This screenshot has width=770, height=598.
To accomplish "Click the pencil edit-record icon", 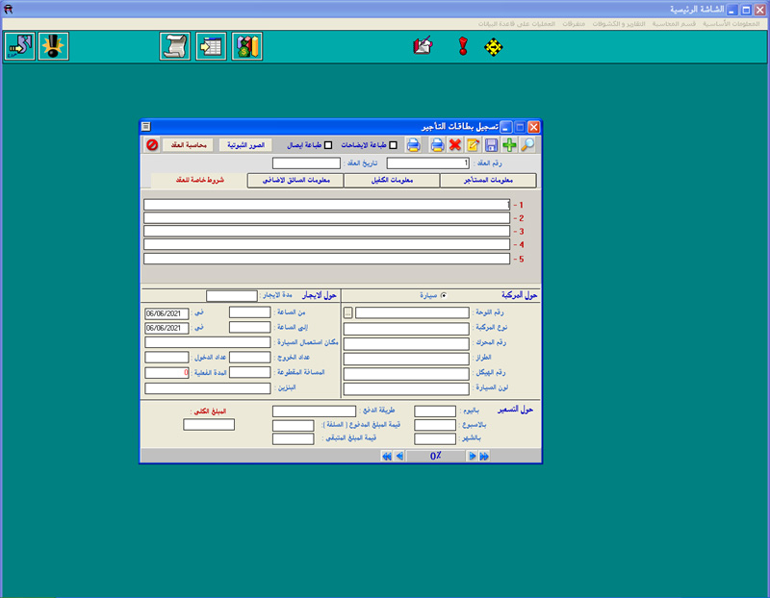I will [x=473, y=145].
